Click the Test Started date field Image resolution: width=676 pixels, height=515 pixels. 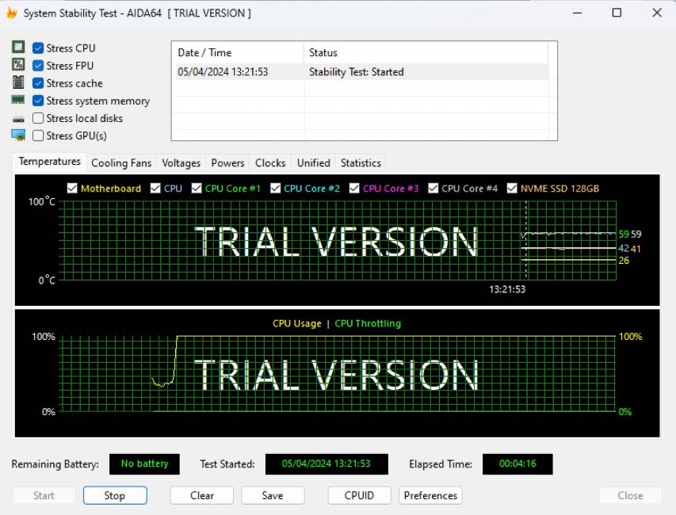tap(327, 463)
